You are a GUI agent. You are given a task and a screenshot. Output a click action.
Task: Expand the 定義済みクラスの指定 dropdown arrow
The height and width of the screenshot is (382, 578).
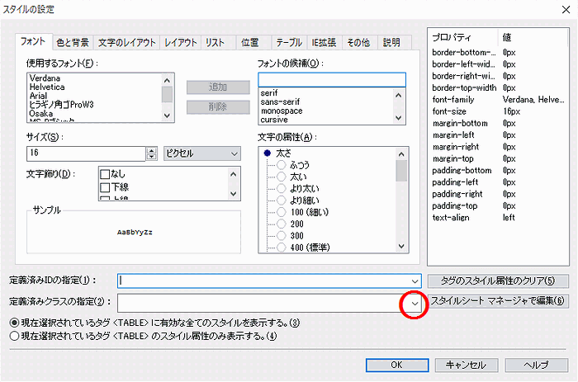(415, 303)
